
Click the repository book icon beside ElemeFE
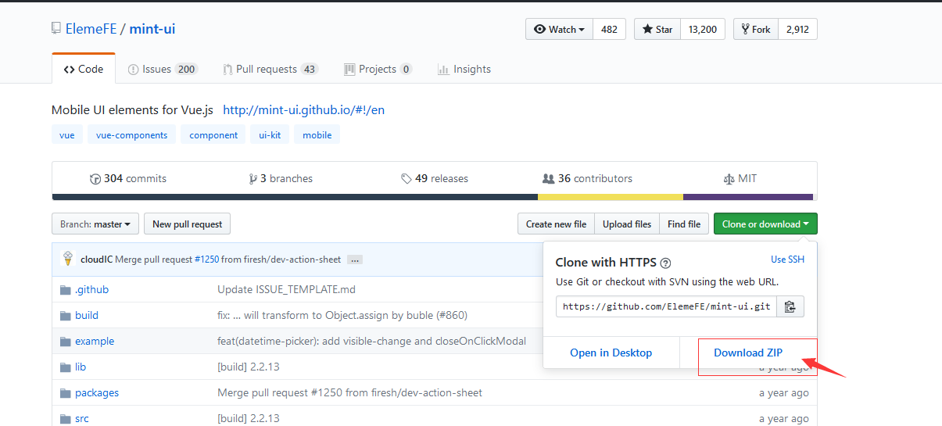tap(56, 29)
